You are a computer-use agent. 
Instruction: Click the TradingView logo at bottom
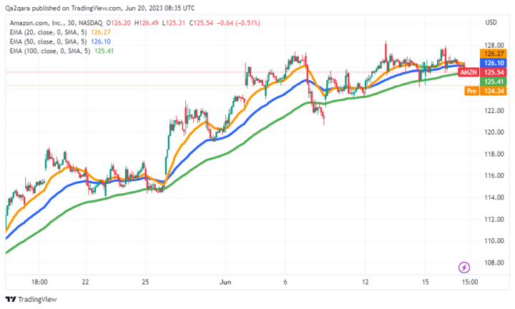tap(31, 299)
